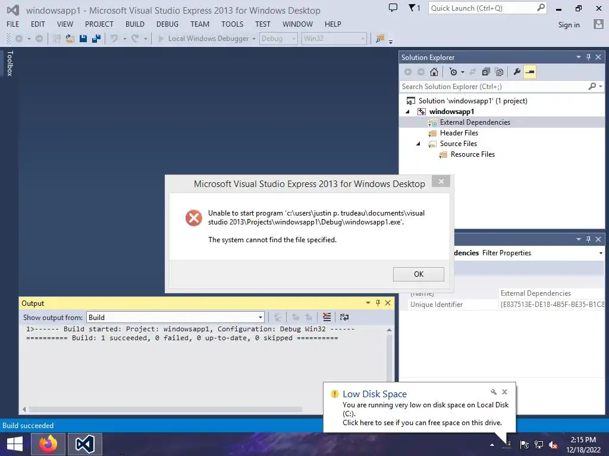This screenshot has height=456, width=609.
Task: Toggle the Properties panel auto-hide pin
Action: pos(588,239)
